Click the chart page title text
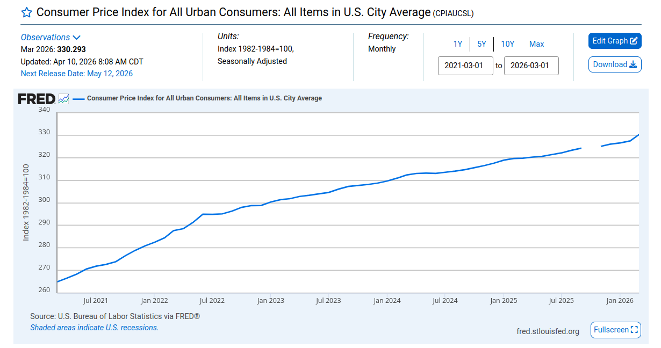The height and width of the screenshot is (348, 661). (x=234, y=12)
